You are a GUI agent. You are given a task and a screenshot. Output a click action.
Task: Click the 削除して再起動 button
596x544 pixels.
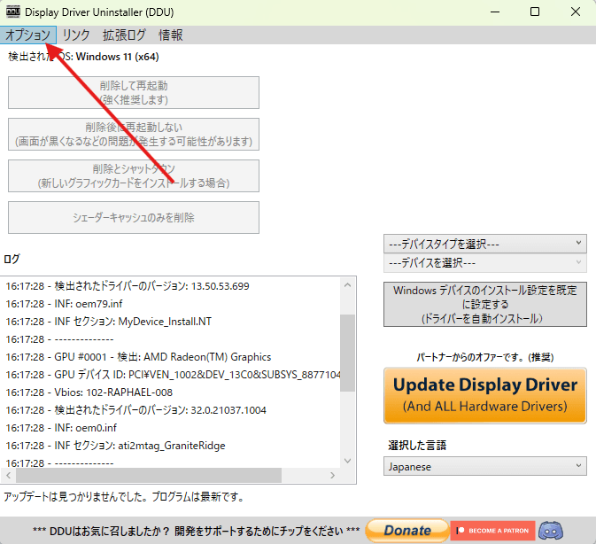134,92
